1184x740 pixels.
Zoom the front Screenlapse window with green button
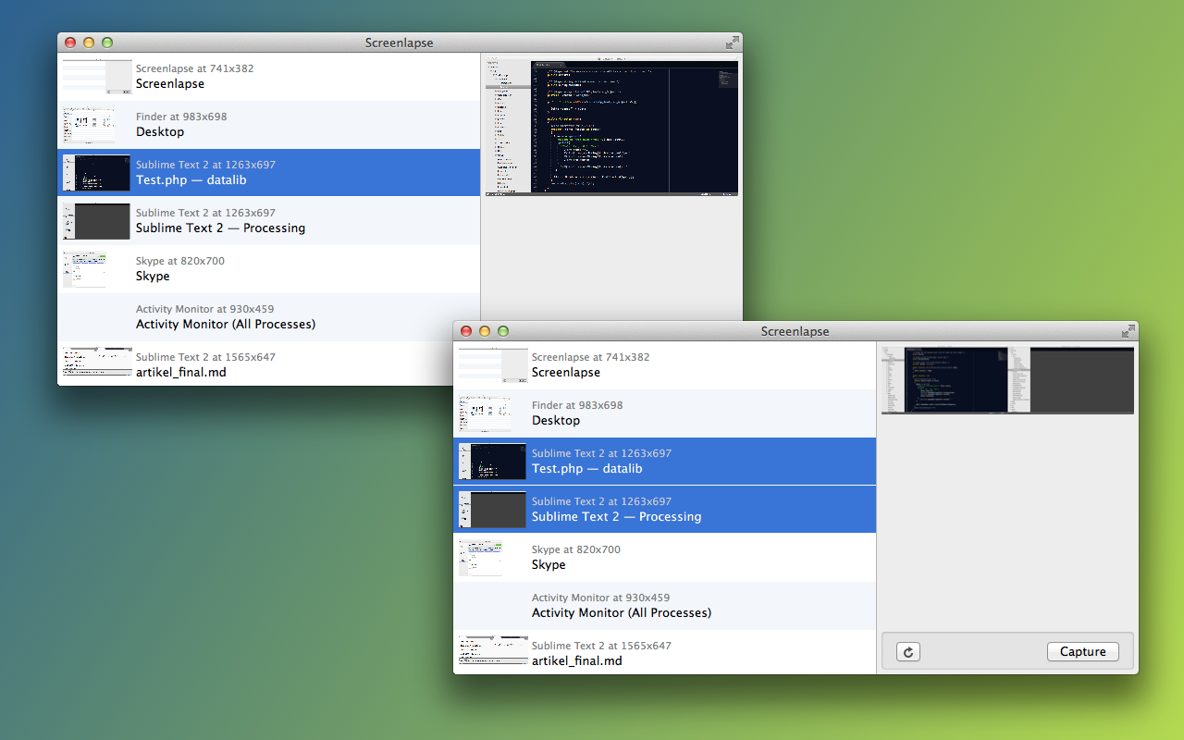[503, 331]
